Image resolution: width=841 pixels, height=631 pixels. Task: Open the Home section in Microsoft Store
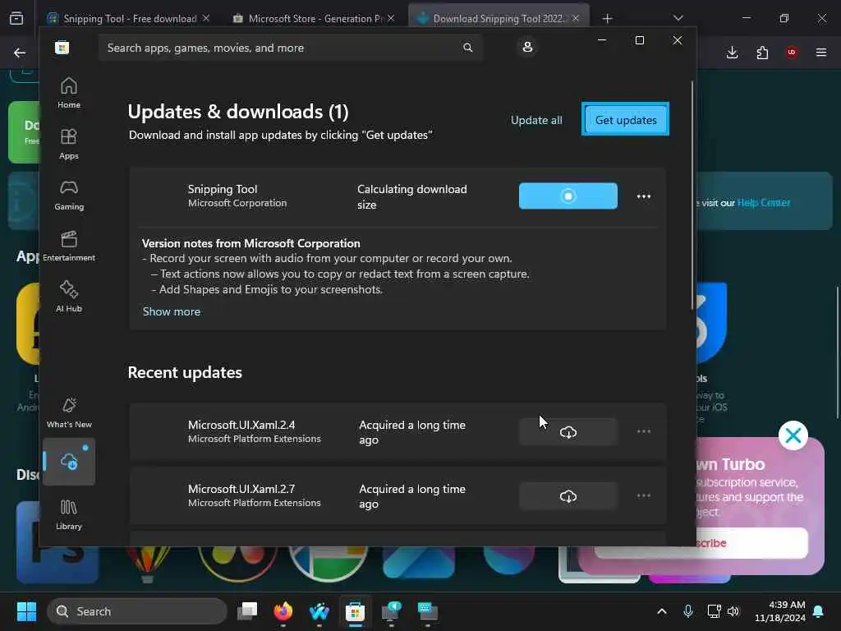(x=69, y=94)
